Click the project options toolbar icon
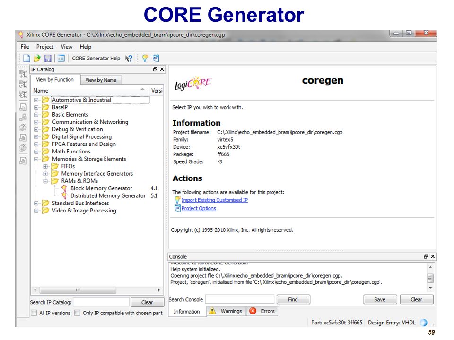The height and width of the screenshot is (340, 454). (156, 59)
